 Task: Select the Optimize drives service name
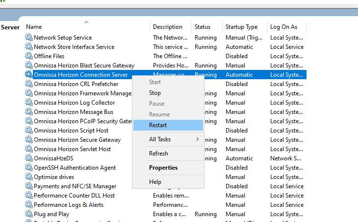tap(54, 177)
